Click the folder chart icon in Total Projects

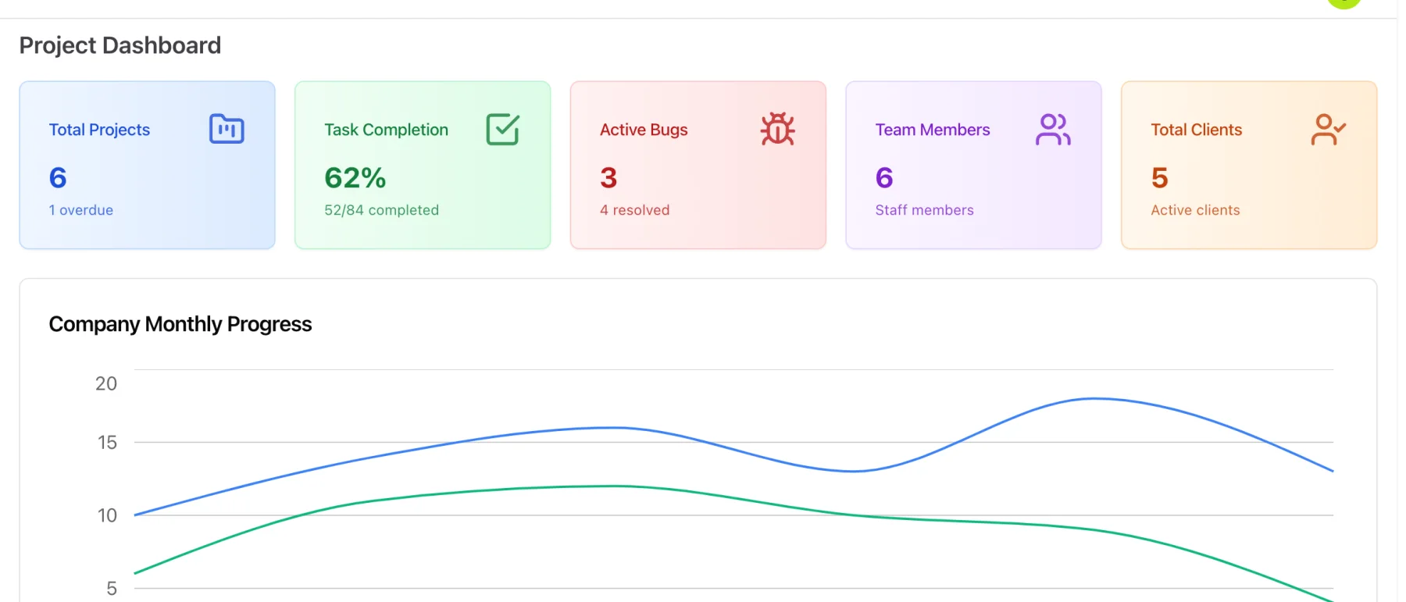(x=227, y=129)
